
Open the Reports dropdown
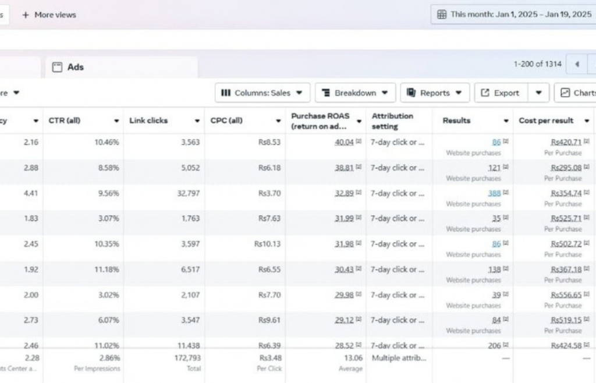point(435,93)
